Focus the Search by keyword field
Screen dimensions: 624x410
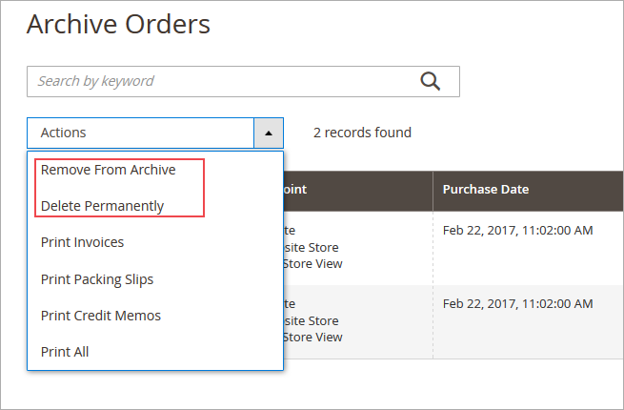pos(219,81)
